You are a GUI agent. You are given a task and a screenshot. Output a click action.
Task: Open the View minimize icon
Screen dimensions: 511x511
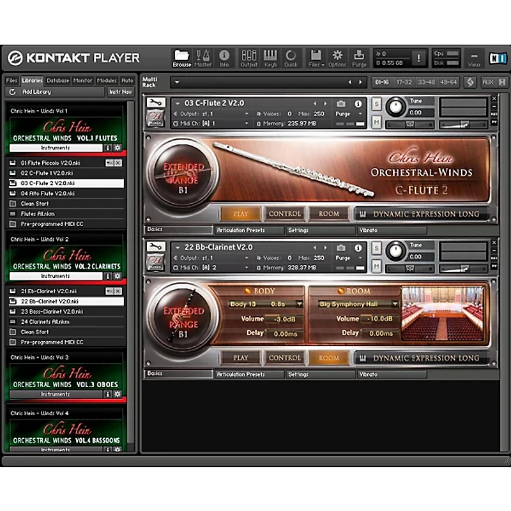click(474, 58)
